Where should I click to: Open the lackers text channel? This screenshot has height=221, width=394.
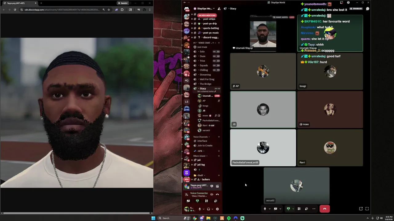point(206,180)
